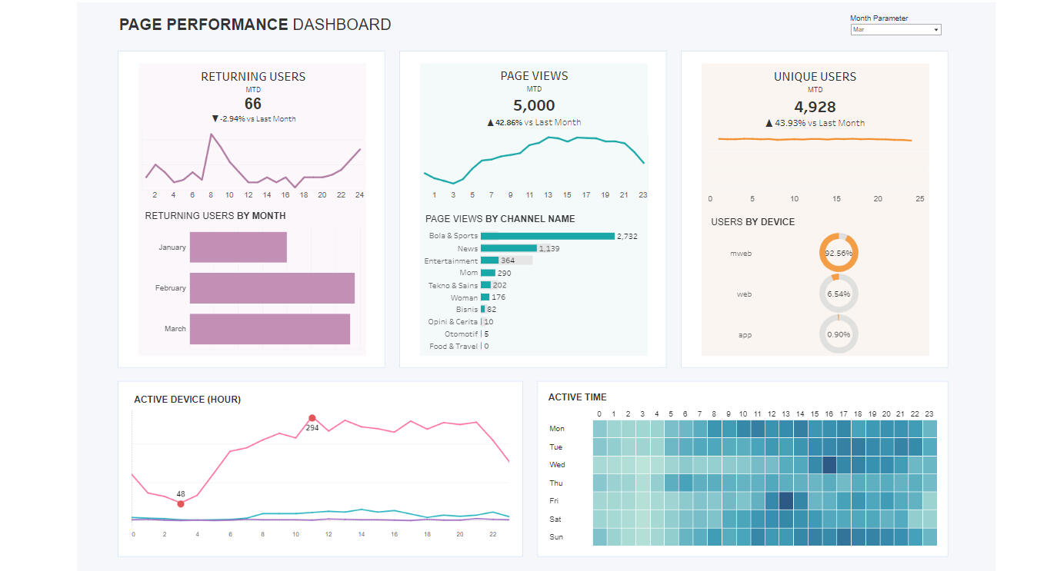Select the March returning users bar
The width and height of the screenshot is (1037, 571).
(x=269, y=329)
